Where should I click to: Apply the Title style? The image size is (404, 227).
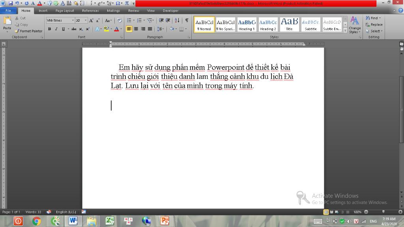point(289,25)
